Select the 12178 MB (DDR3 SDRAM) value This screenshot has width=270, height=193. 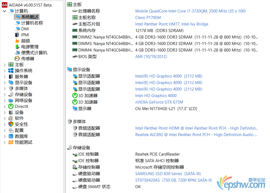pyautogui.click(x=159, y=31)
